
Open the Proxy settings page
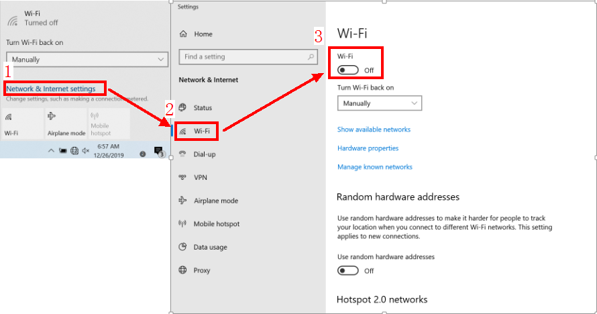point(201,270)
